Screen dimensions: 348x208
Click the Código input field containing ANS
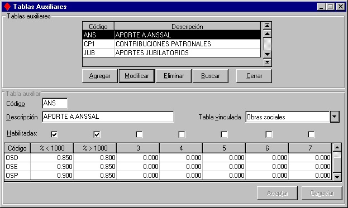tap(55, 103)
